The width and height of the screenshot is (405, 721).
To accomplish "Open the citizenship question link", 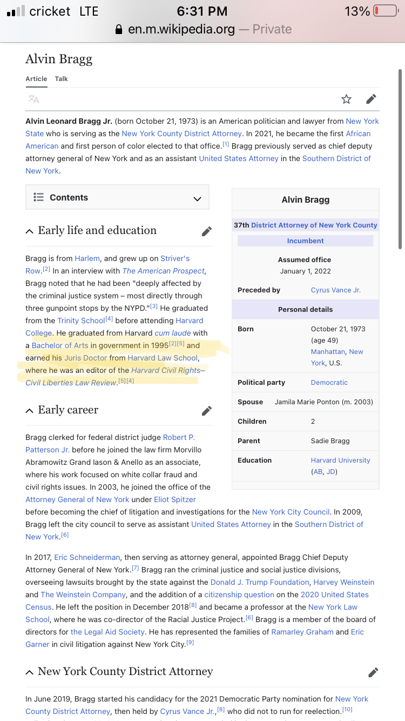I will [240, 595].
